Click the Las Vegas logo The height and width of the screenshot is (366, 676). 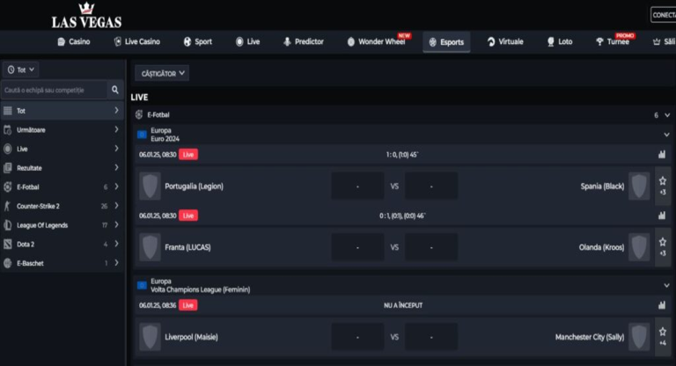coord(86,15)
